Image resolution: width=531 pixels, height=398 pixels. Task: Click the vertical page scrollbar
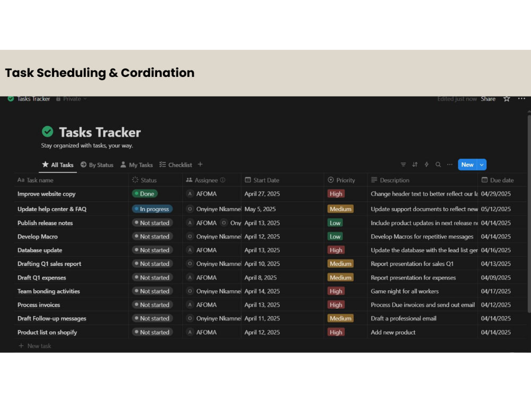[529, 213]
